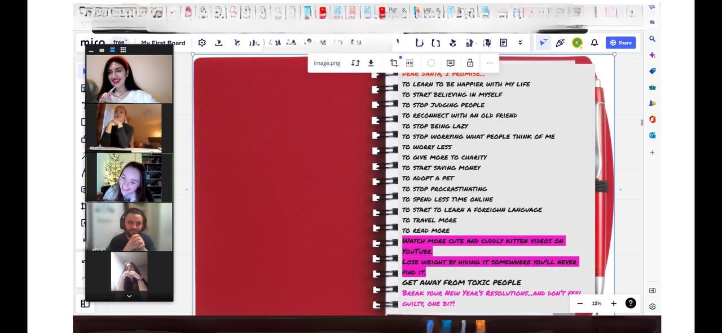Screen dimensions: 722x333
Task: Open the Office icon in browser sidebar
Action: coord(652,119)
